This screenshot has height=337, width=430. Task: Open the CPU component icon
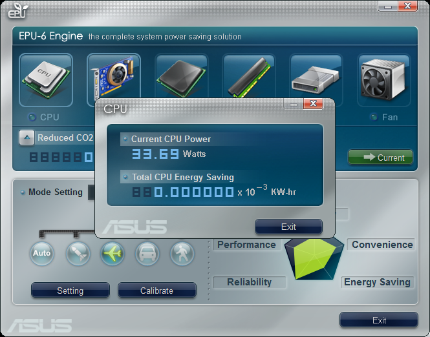point(46,80)
